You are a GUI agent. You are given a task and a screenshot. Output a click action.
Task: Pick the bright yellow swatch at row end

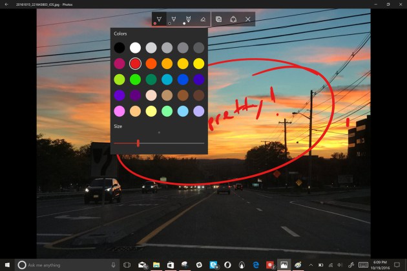coord(198,63)
